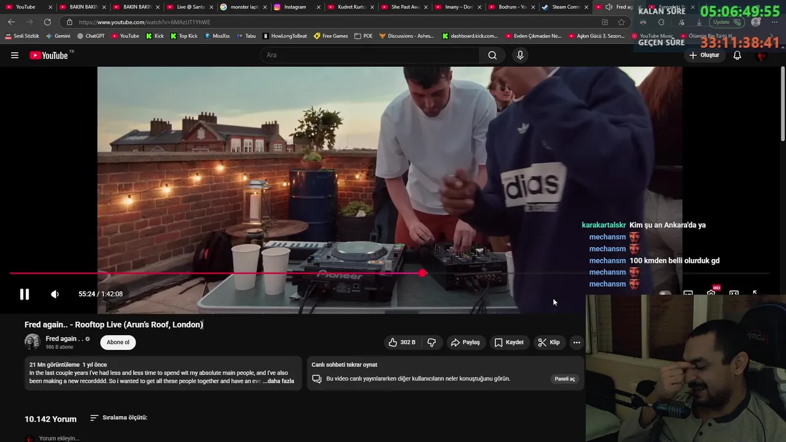
Task: Save video with the Kaydet button
Action: tap(509, 343)
